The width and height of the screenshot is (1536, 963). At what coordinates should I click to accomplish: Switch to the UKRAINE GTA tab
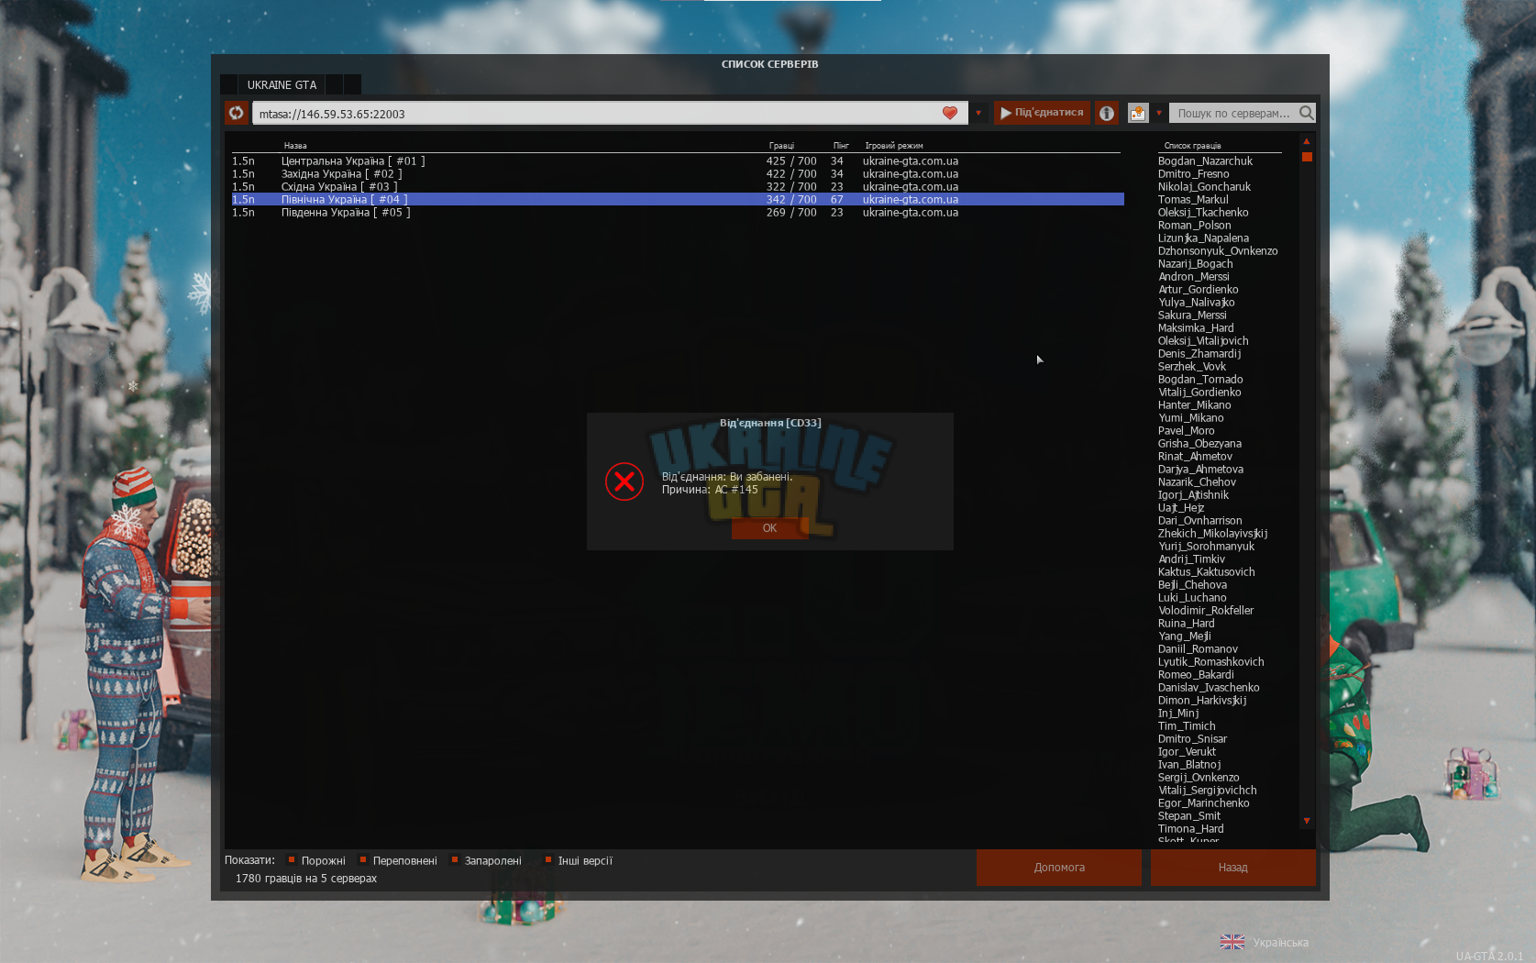pos(282,84)
